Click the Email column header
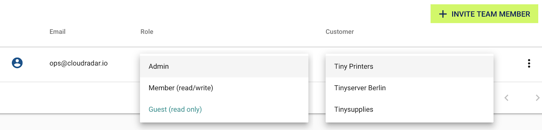 58,32
